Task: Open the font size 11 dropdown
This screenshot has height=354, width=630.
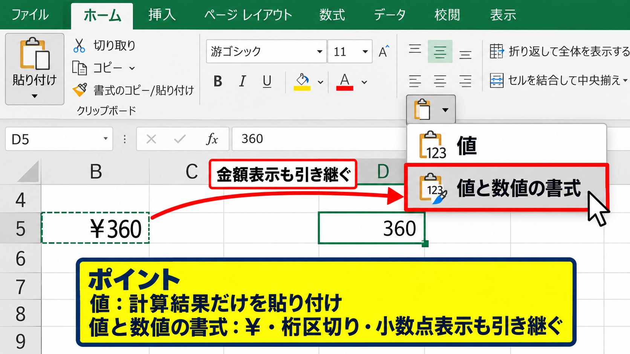Action: (x=365, y=52)
